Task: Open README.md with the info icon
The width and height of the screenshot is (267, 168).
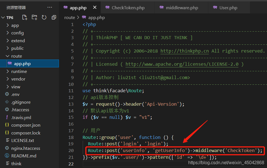Action: click(23, 156)
